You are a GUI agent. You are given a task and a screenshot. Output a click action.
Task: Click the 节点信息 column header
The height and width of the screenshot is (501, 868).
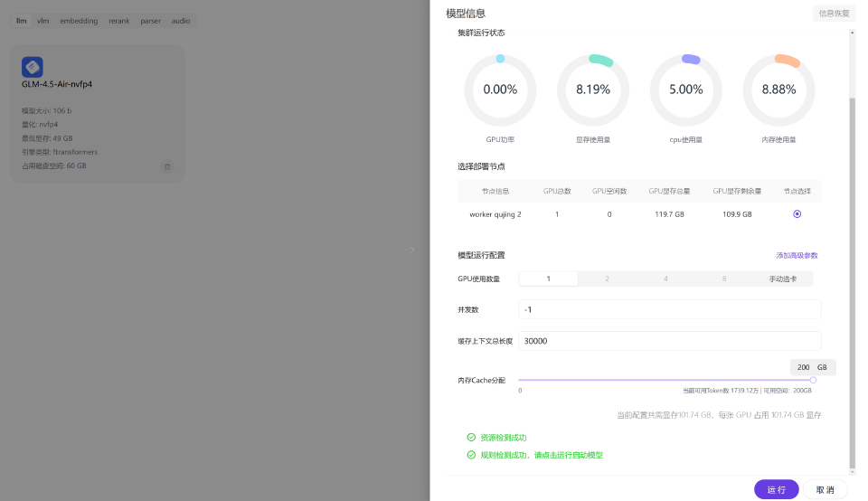(x=495, y=191)
